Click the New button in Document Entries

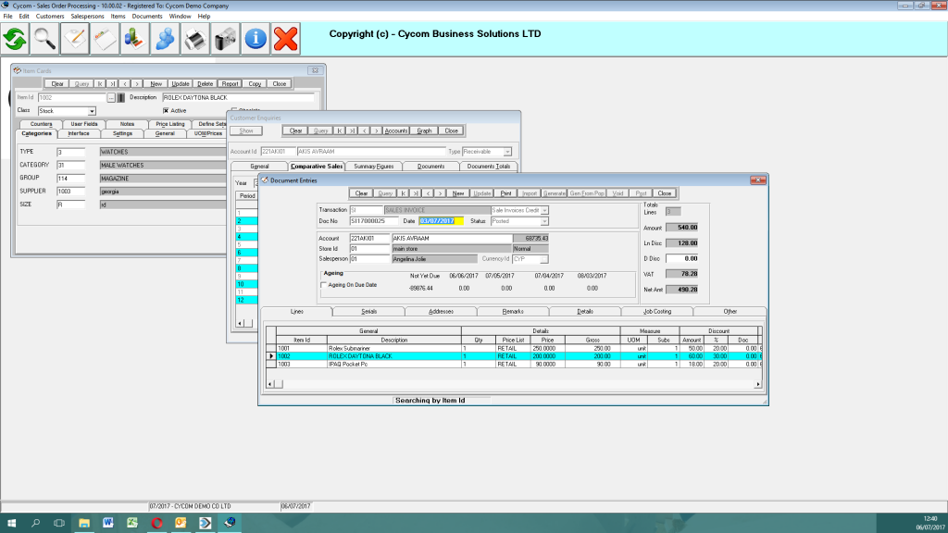point(458,193)
